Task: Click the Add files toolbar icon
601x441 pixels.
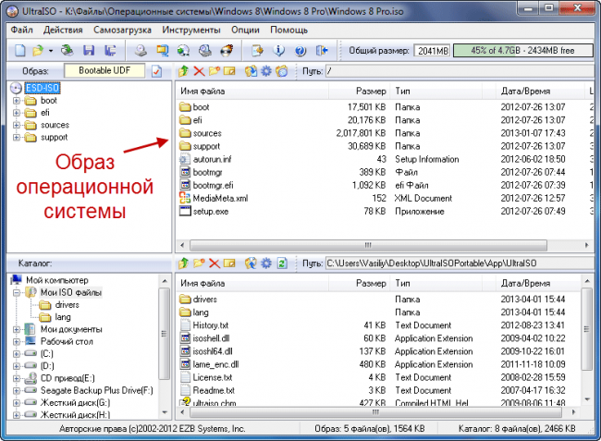Action: click(257, 51)
